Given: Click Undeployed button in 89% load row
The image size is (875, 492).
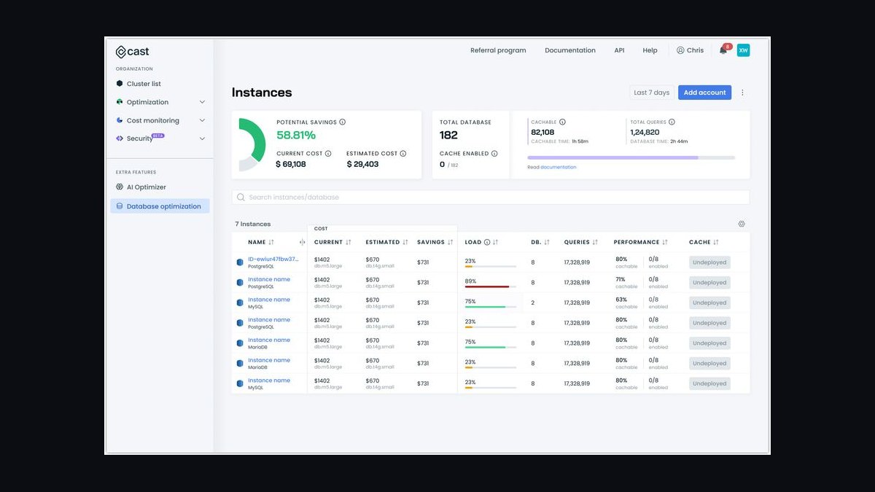Looking at the screenshot, I should point(709,283).
